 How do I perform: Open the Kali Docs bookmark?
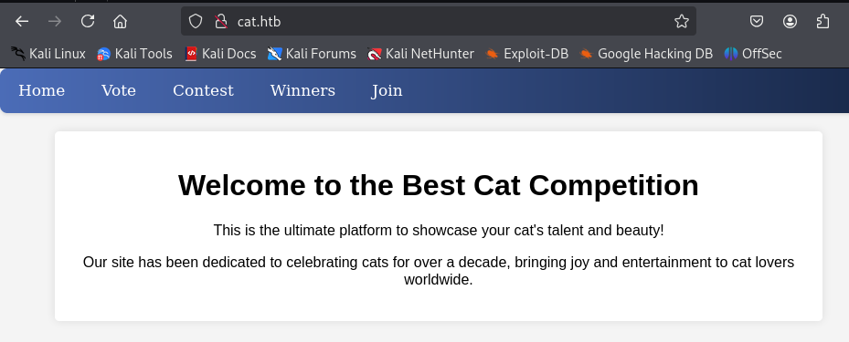point(220,54)
